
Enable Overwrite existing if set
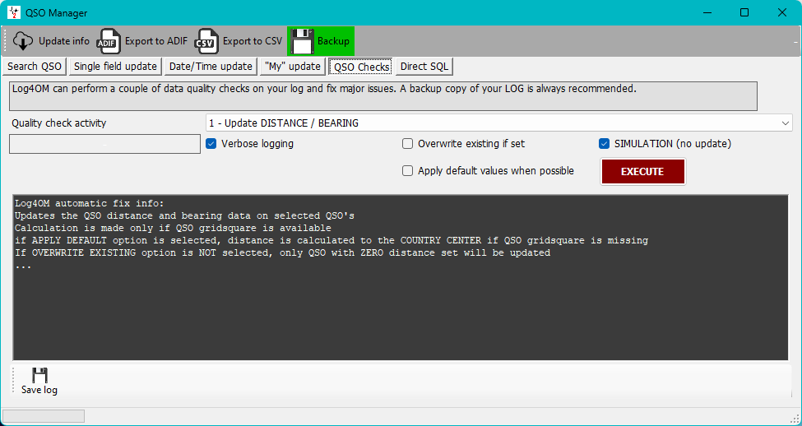pyautogui.click(x=408, y=144)
